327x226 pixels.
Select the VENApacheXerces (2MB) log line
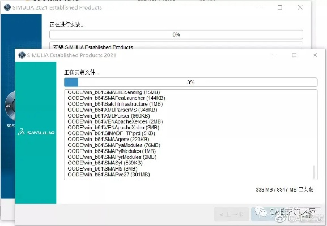click(115, 121)
